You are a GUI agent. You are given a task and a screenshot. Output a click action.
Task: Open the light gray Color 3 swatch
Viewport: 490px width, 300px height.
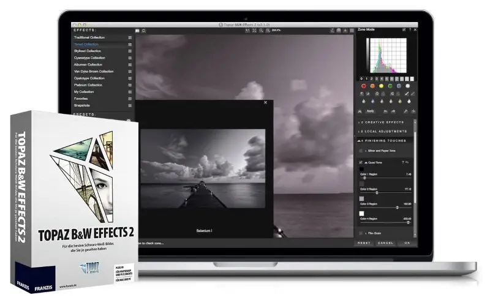pyautogui.click(x=361, y=199)
